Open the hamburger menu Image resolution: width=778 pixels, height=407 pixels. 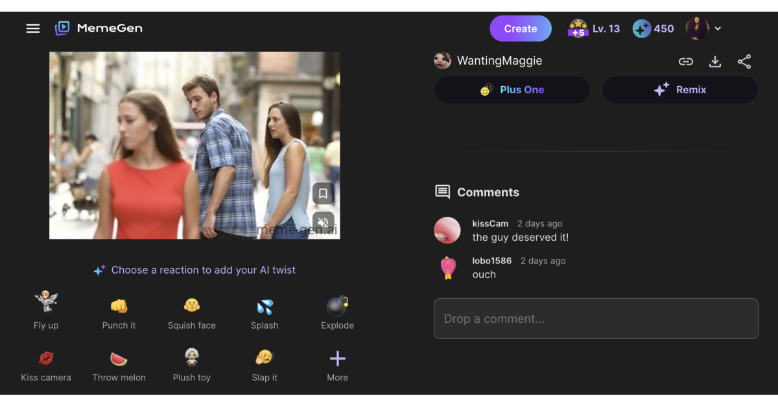[x=33, y=28]
